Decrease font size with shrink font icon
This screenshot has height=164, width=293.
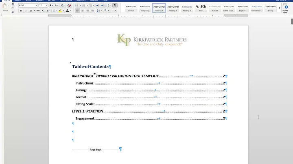[x=56, y=5]
